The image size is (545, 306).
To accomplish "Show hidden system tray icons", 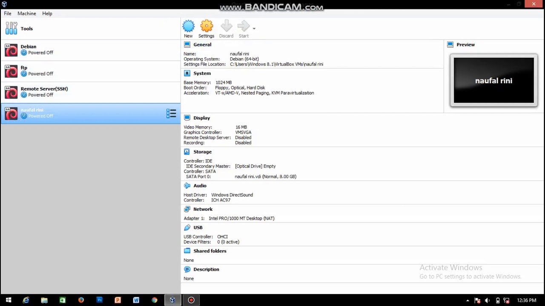I will pyautogui.click(x=468, y=300).
